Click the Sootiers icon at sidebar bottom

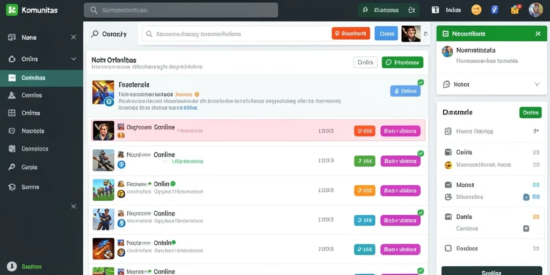click(12, 266)
